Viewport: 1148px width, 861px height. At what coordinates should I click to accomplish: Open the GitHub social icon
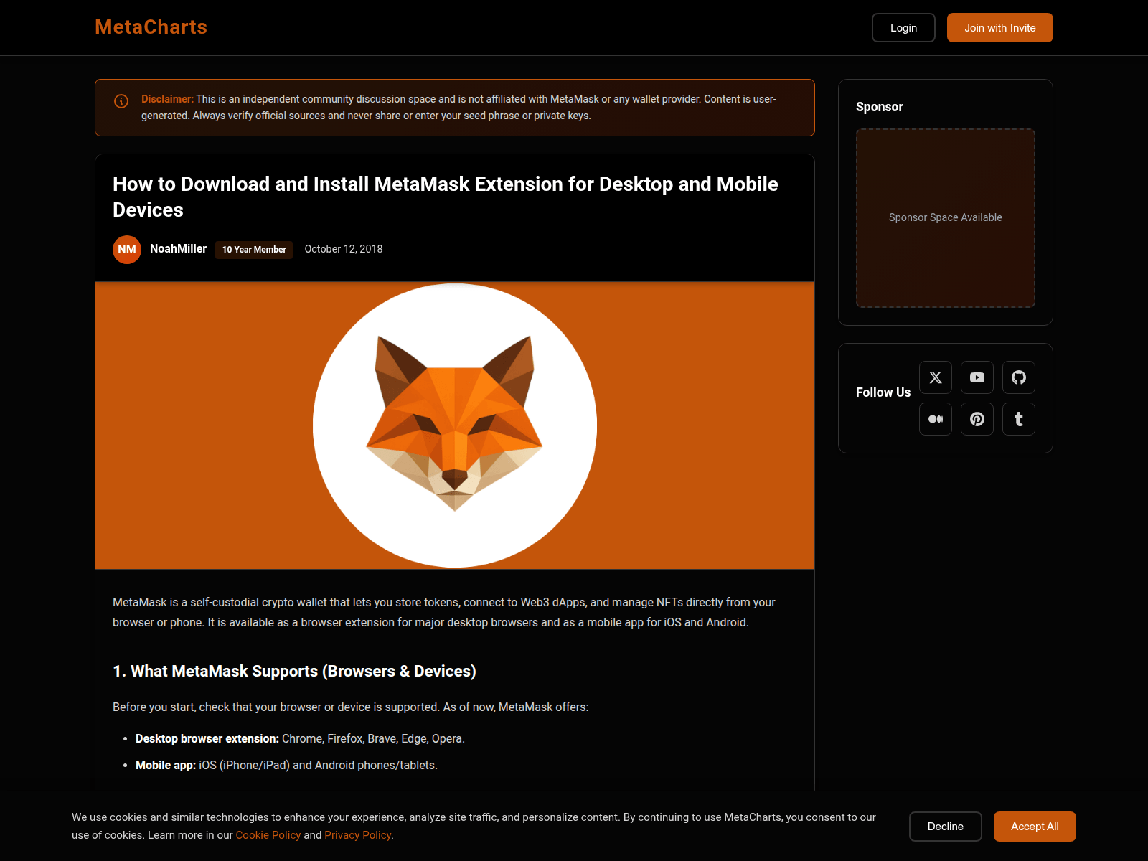[x=1019, y=377]
